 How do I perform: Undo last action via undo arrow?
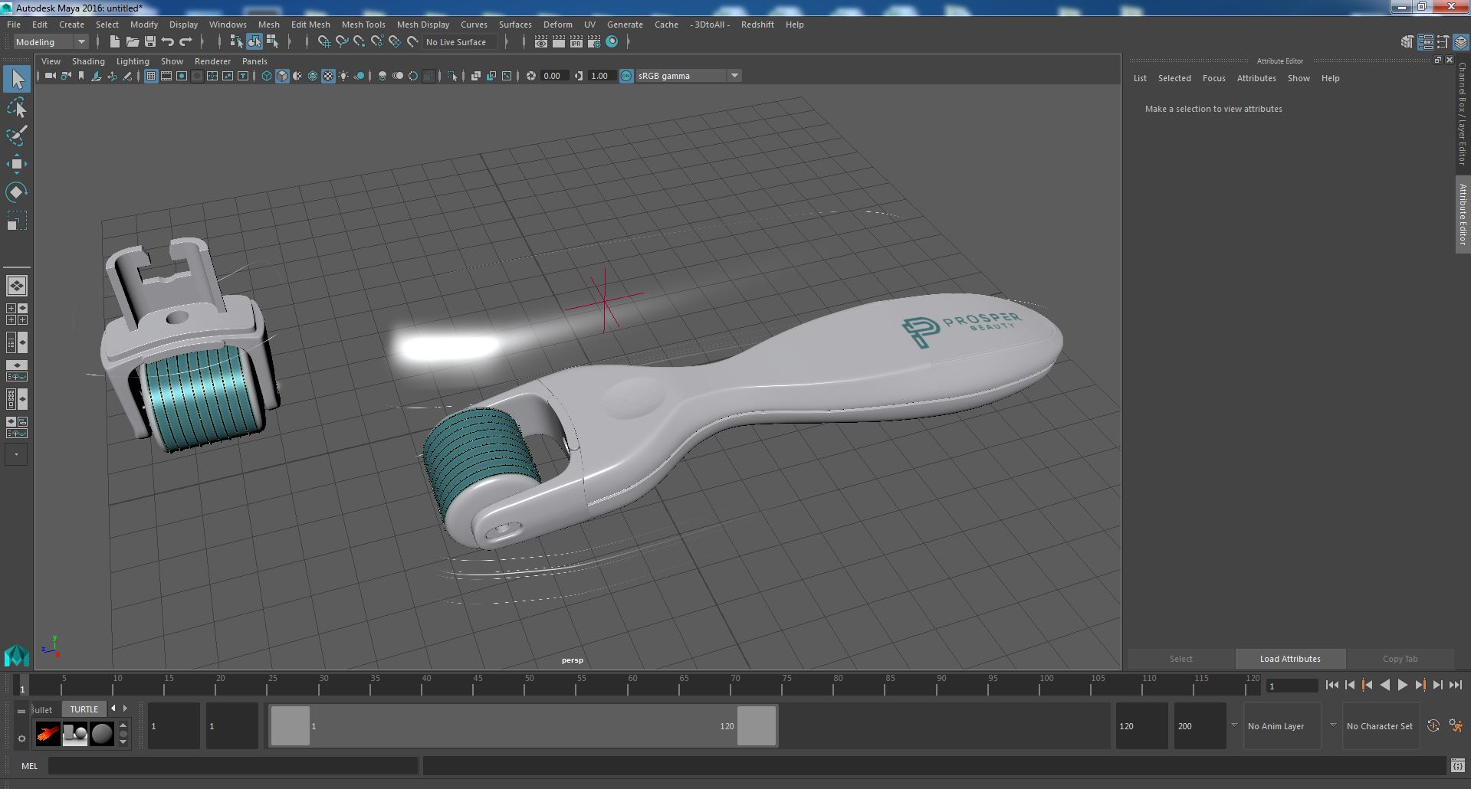[168, 42]
